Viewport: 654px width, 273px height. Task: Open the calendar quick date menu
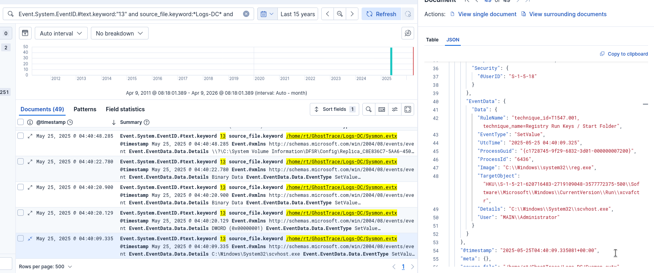267,14
